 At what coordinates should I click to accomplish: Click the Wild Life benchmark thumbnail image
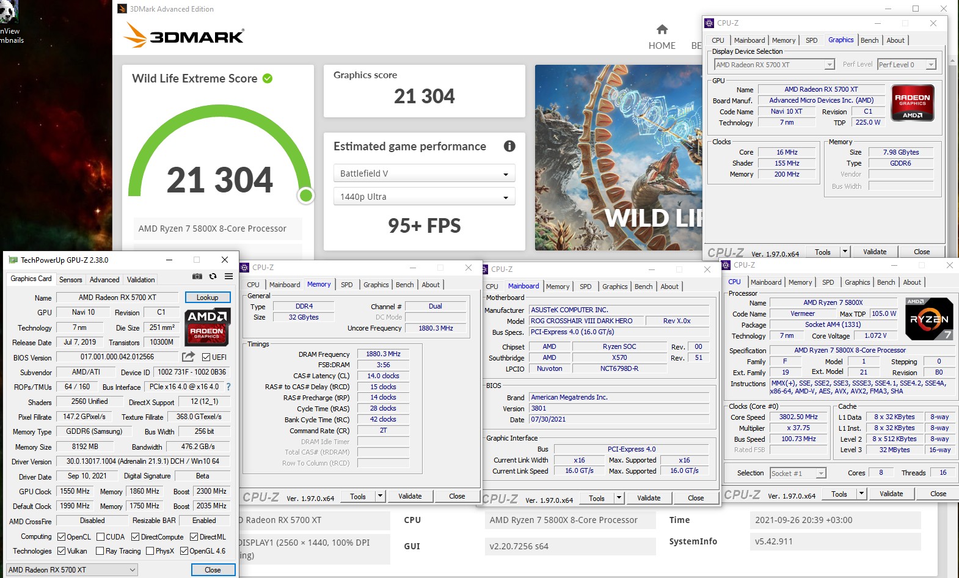point(618,158)
